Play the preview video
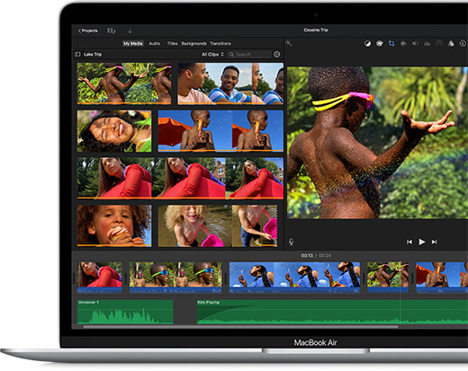Image resolution: width=468 pixels, height=371 pixels. [422, 242]
